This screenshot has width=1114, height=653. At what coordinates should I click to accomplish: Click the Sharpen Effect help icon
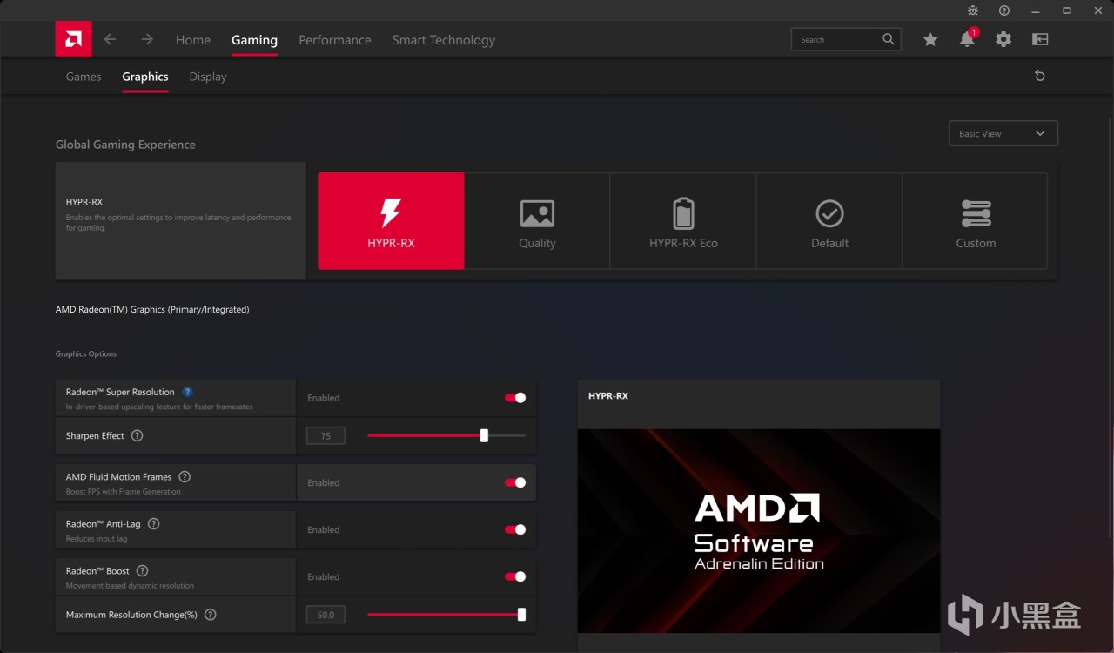137,435
